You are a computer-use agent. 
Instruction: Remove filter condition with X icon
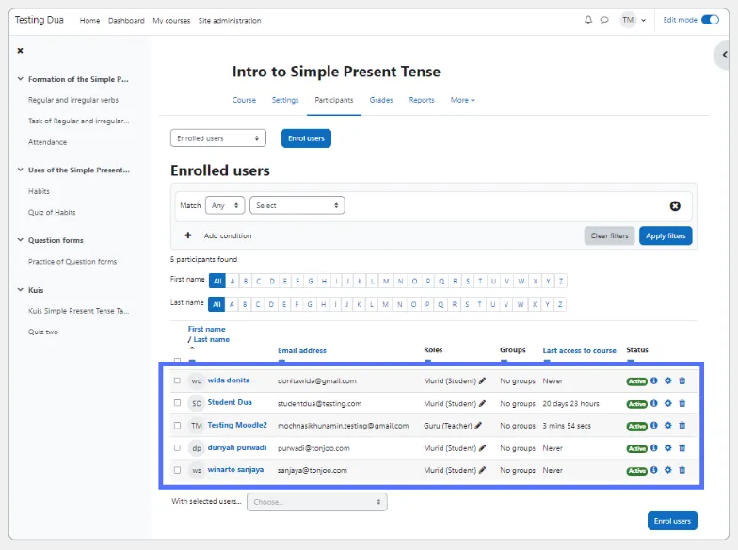point(675,205)
